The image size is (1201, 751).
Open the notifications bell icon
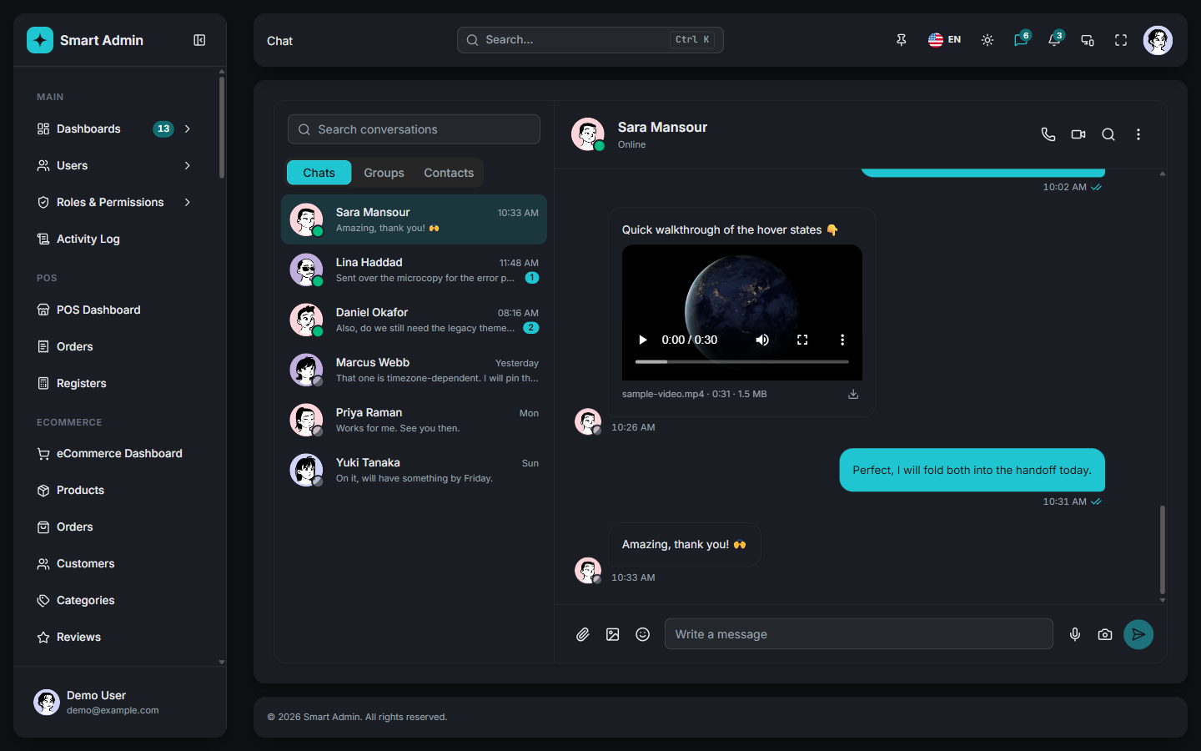pyautogui.click(x=1054, y=40)
